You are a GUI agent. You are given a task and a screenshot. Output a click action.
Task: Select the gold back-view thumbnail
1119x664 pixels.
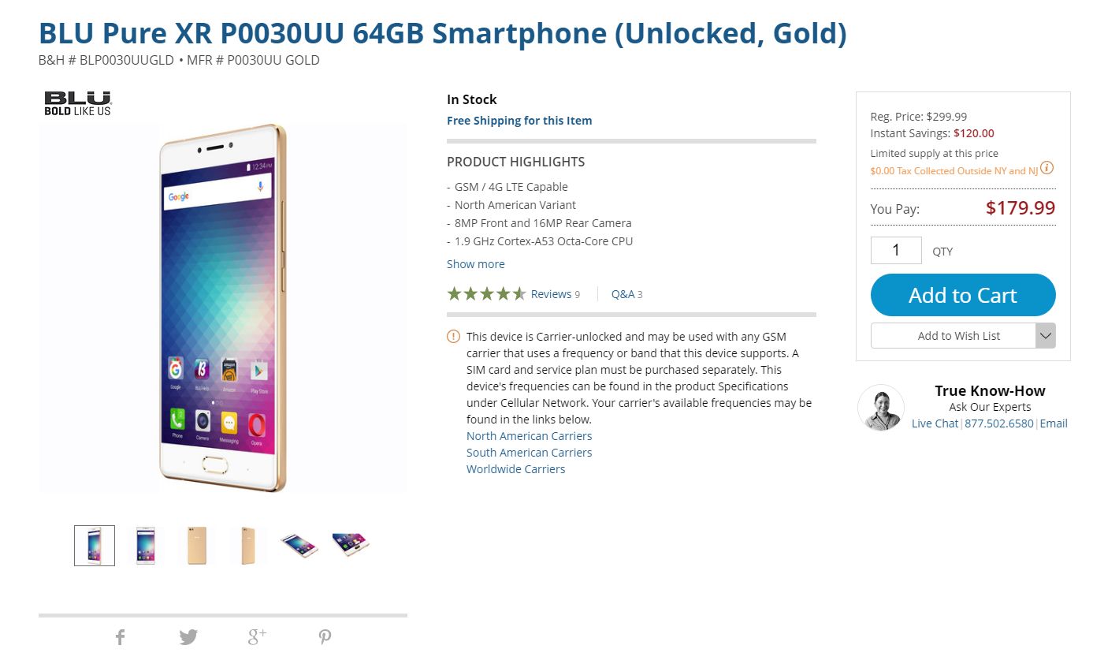tap(196, 546)
